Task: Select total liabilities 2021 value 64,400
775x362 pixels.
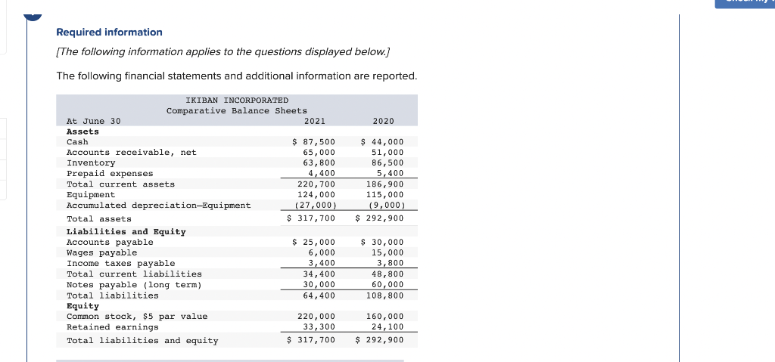Action: click(x=319, y=295)
